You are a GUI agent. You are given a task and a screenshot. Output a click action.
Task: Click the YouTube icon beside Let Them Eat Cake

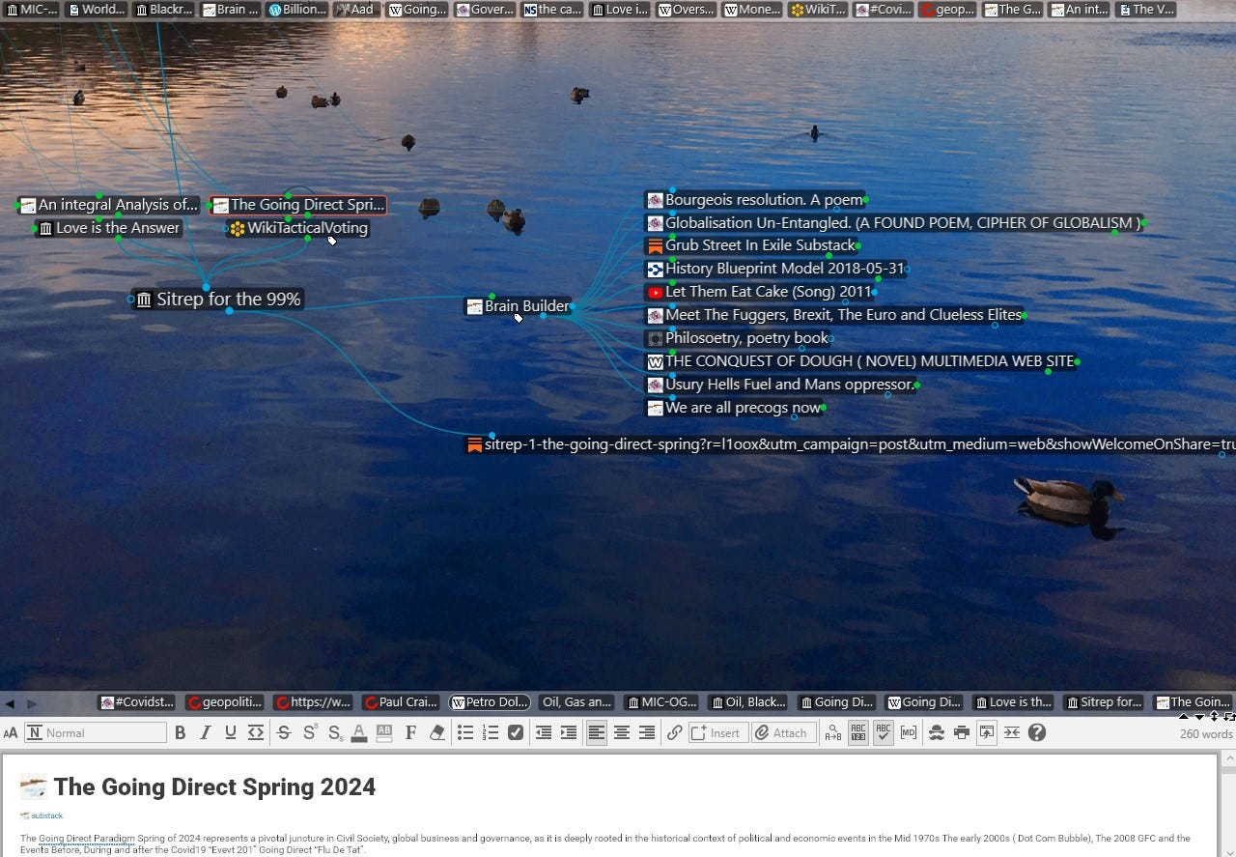tap(656, 292)
